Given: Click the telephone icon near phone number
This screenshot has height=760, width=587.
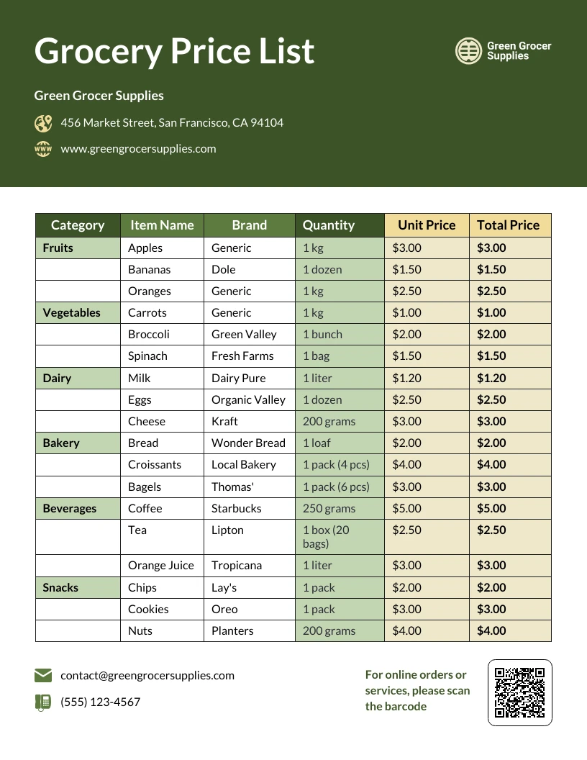Looking at the screenshot, I should 43,702.
